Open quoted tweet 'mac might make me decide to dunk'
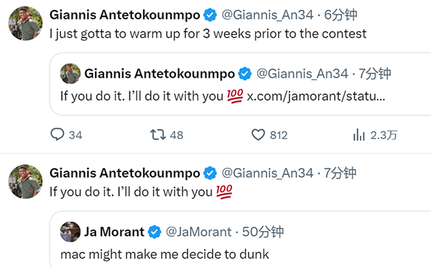The height and width of the screenshot is (267, 431). pos(164,254)
